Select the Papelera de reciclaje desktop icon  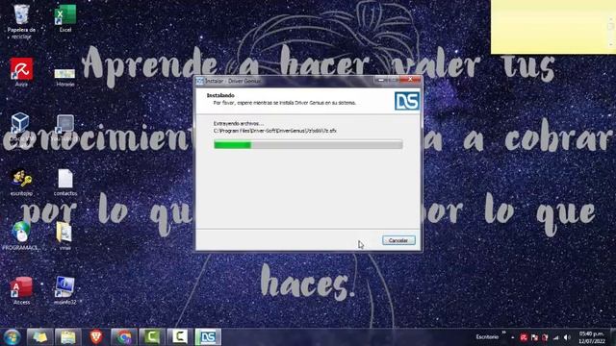click(x=21, y=21)
